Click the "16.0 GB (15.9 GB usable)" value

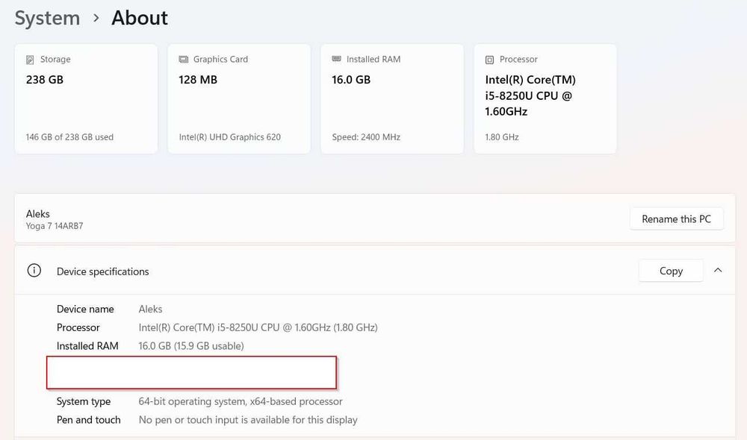click(191, 346)
